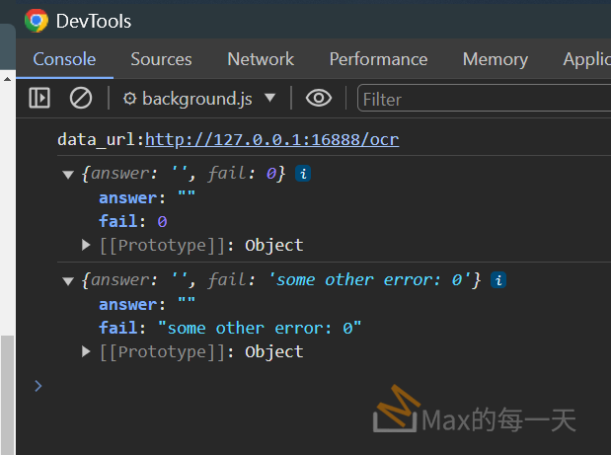Collapse the first logged object with fail: 0
The image size is (611, 455).
click(68, 175)
